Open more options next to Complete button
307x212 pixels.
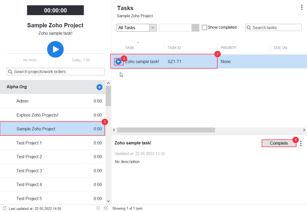point(301,143)
